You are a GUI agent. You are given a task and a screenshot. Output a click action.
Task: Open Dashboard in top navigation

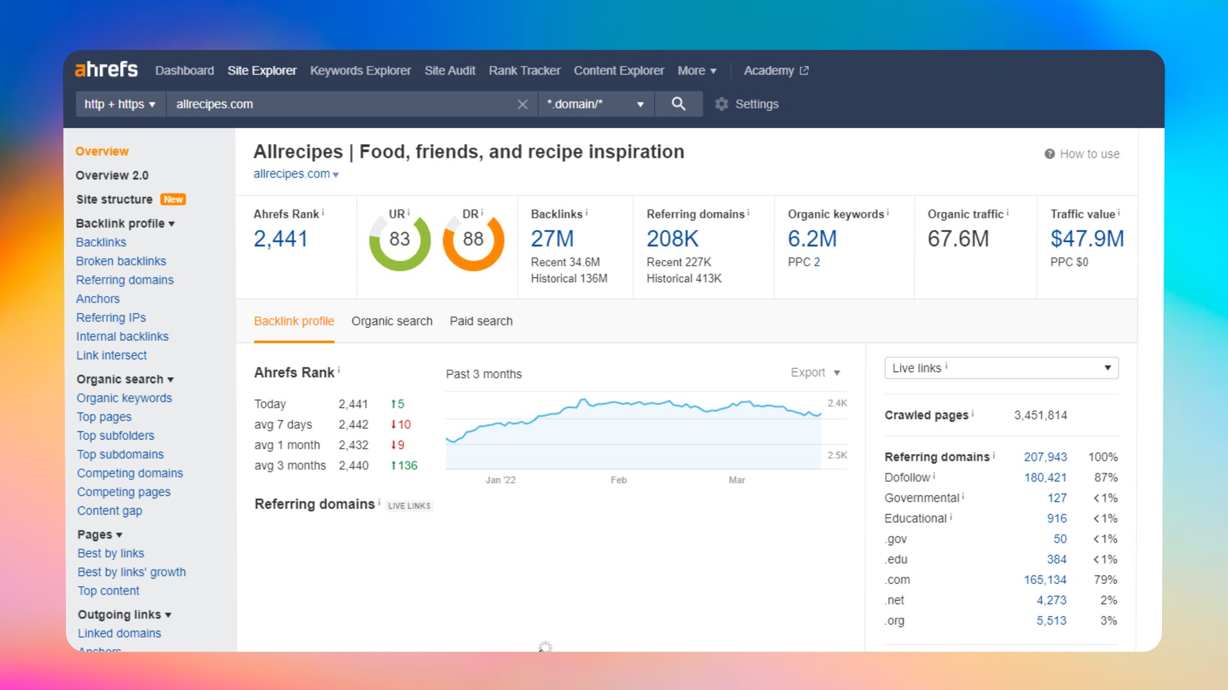point(185,71)
